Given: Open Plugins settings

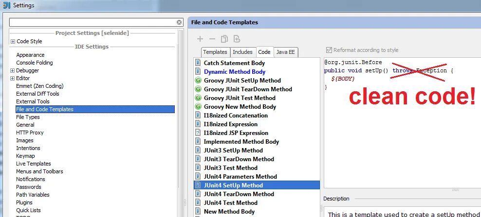Looking at the screenshot, I should (x=24, y=202).
